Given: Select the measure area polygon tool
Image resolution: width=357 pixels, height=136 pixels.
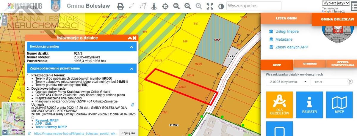Looking at the screenshot, I should [143, 6].
